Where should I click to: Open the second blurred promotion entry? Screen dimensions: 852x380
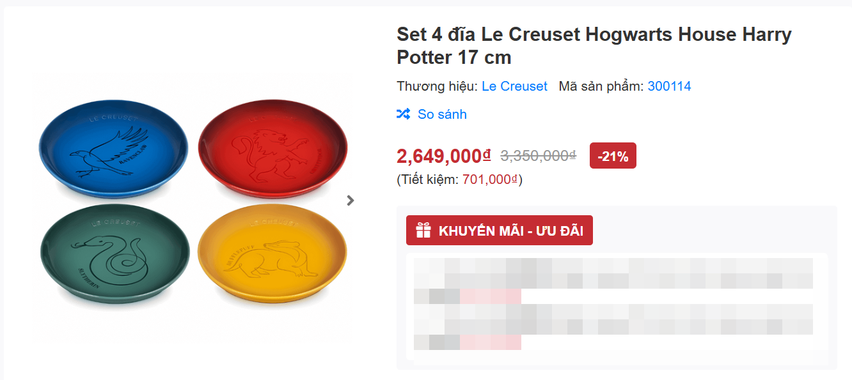pyautogui.click(x=613, y=326)
